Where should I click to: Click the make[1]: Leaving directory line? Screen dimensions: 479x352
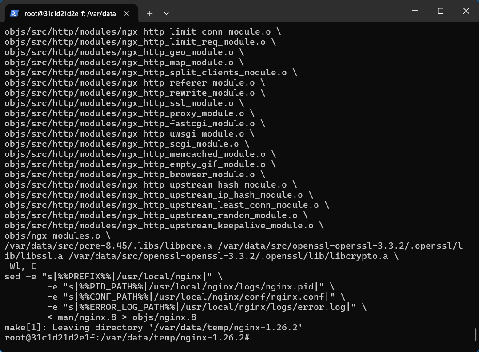coord(153,328)
